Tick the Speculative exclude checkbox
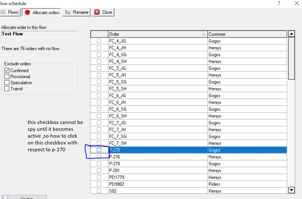The image size is (302, 199). [7, 83]
